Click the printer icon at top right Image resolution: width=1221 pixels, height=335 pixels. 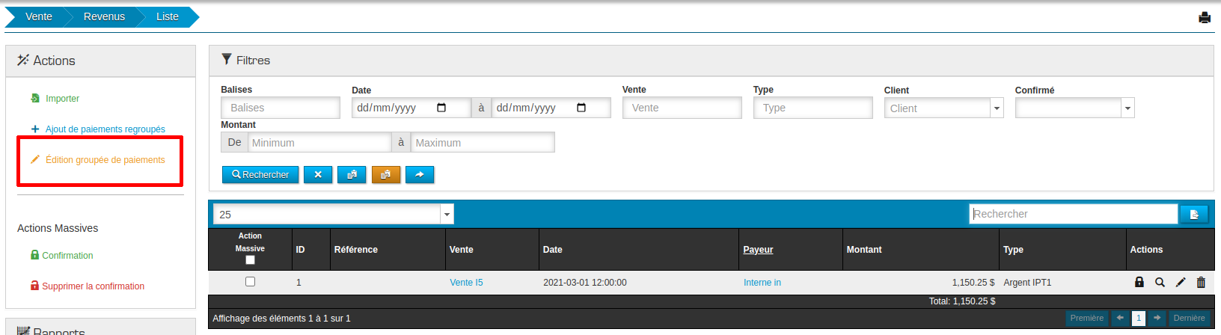[1204, 17]
